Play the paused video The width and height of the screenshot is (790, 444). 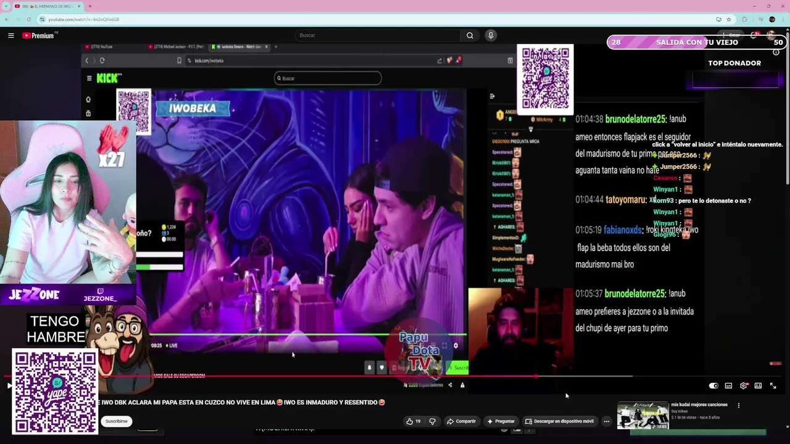point(9,386)
